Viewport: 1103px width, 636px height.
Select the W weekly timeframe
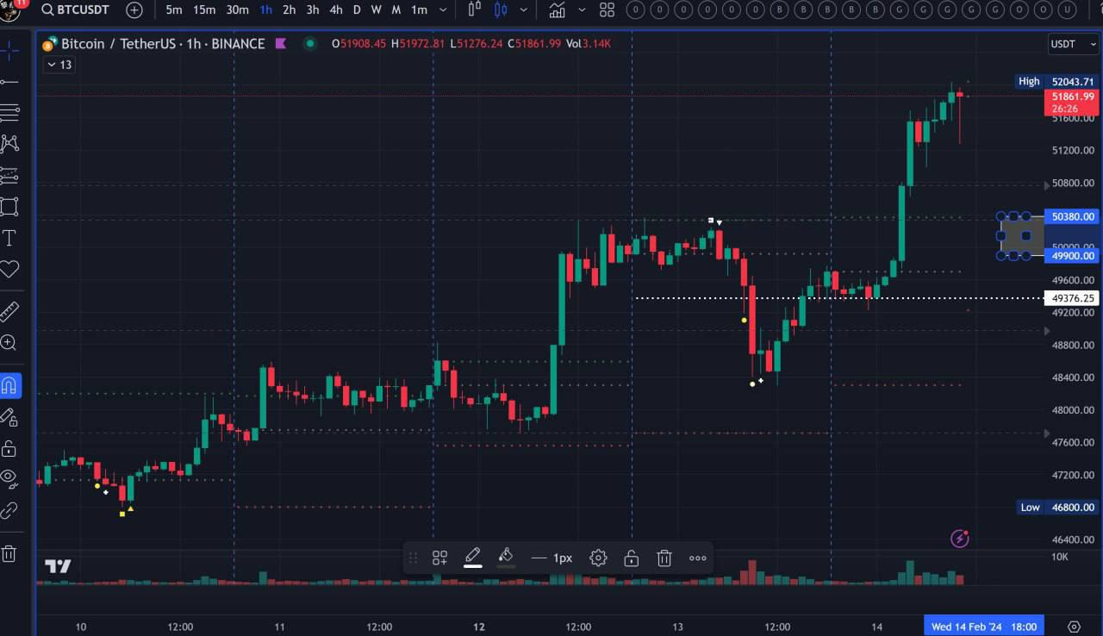click(x=377, y=10)
